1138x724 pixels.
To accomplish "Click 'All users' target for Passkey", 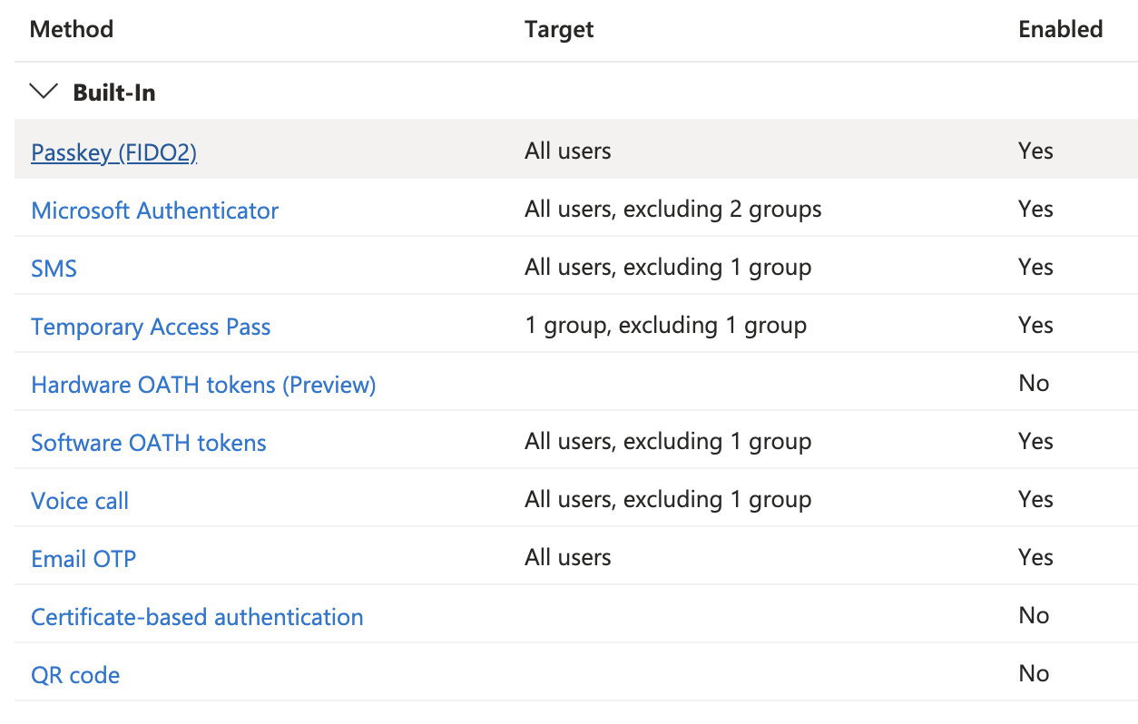I will coord(568,150).
